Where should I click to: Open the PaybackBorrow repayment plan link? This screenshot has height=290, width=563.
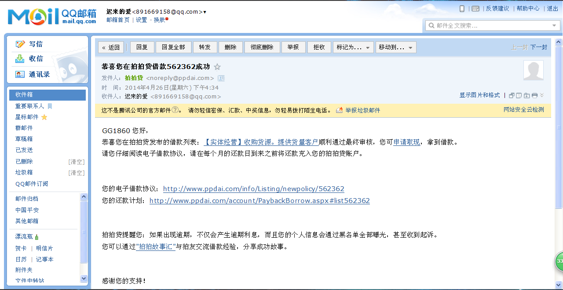260,201
